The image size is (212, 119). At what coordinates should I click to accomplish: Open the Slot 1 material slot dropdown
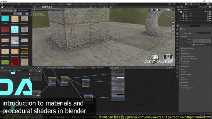point(88,68)
